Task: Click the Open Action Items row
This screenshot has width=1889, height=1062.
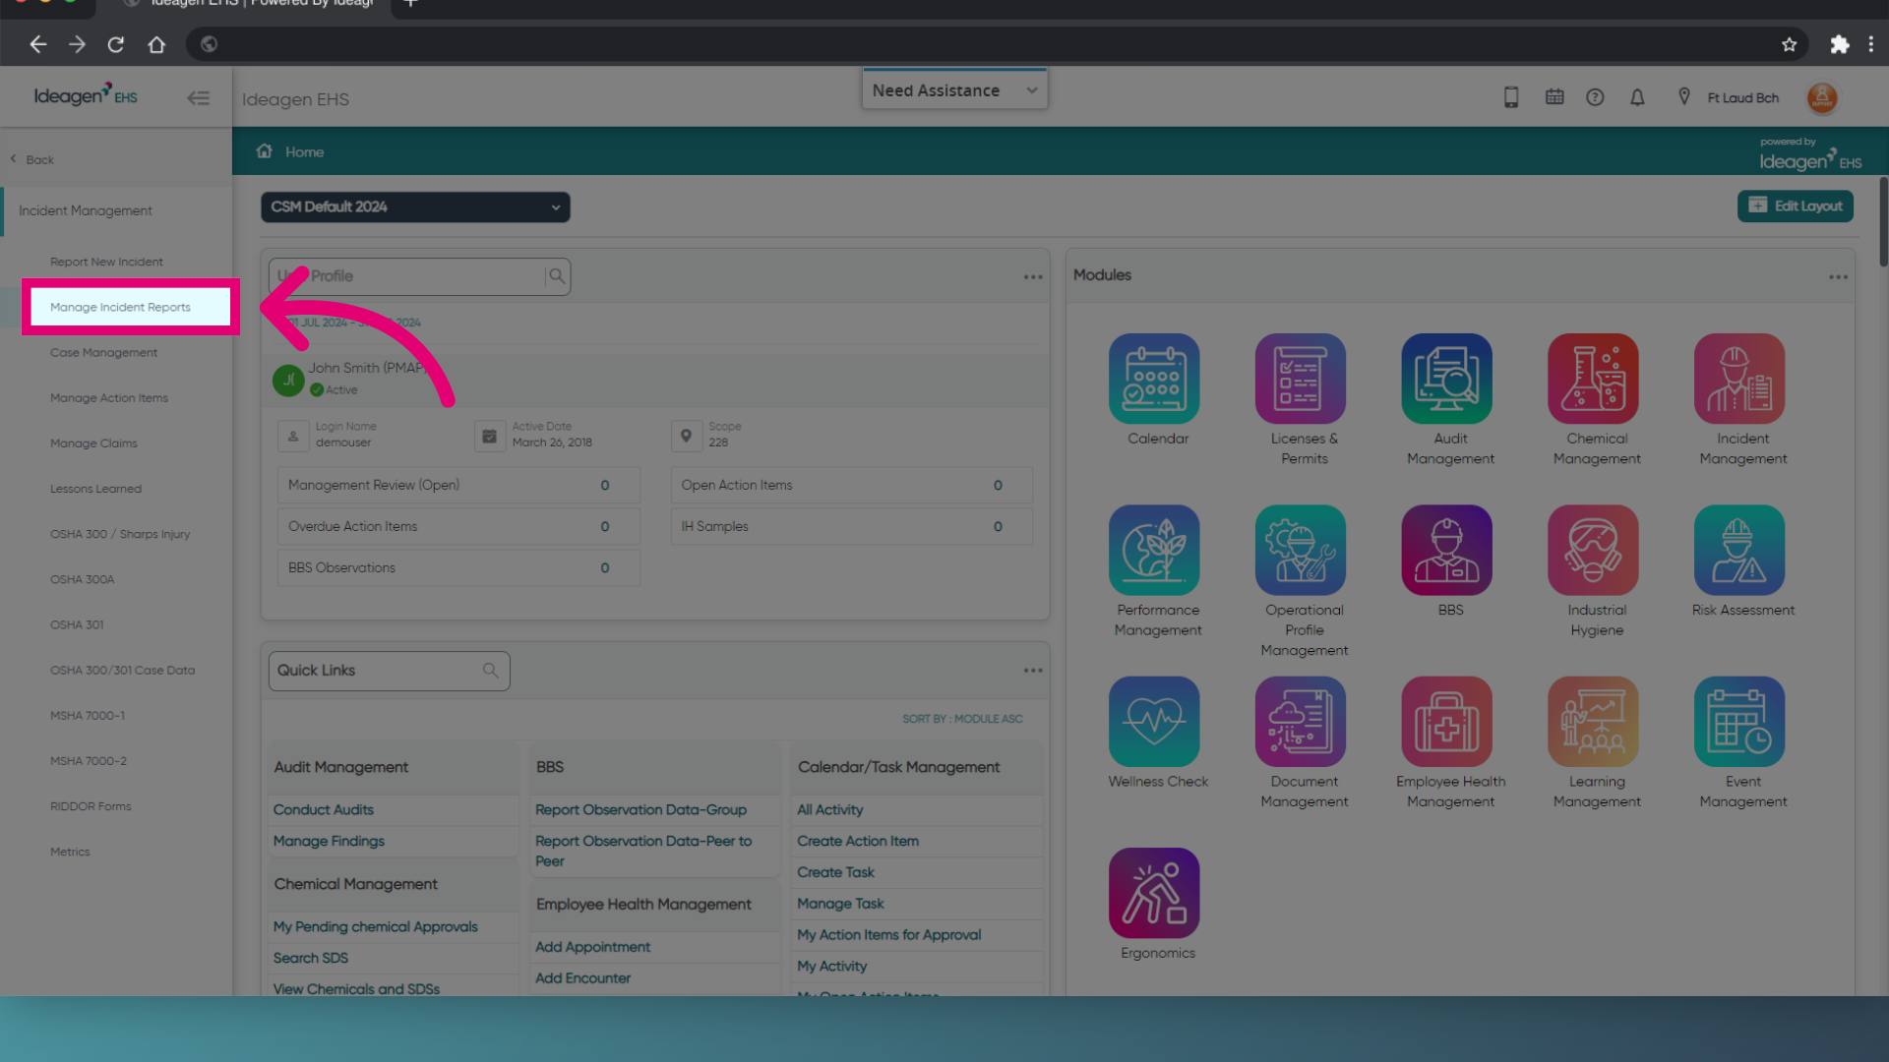Action: [x=852, y=485]
